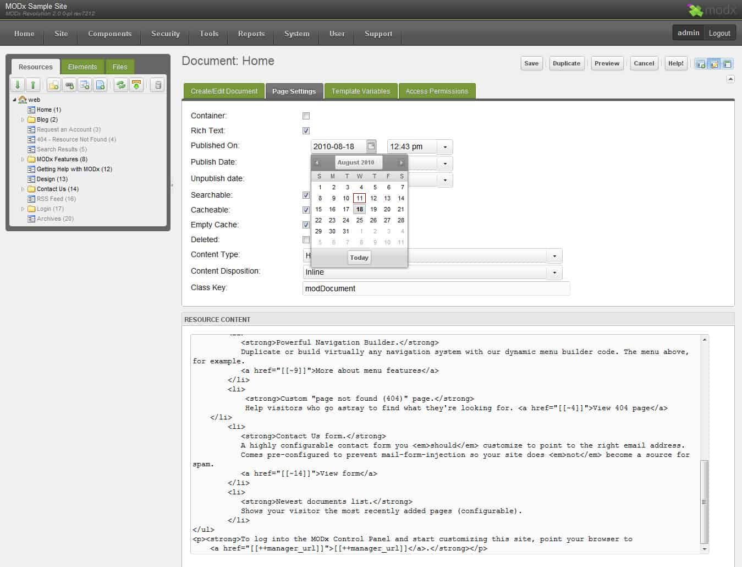Image resolution: width=742 pixels, height=567 pixels.
Task: Expand the MODx Features folder in tree
Action: coord(23,160)
